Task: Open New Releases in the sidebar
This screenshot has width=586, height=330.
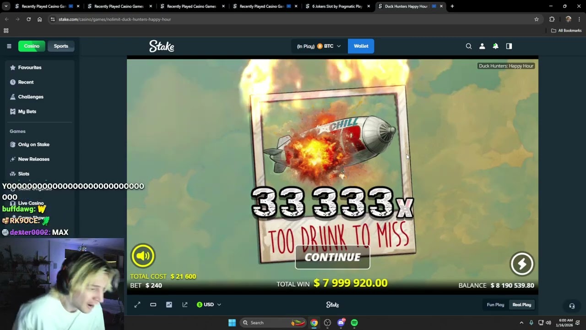Action: pyautogui.click(x=33, y=159)
